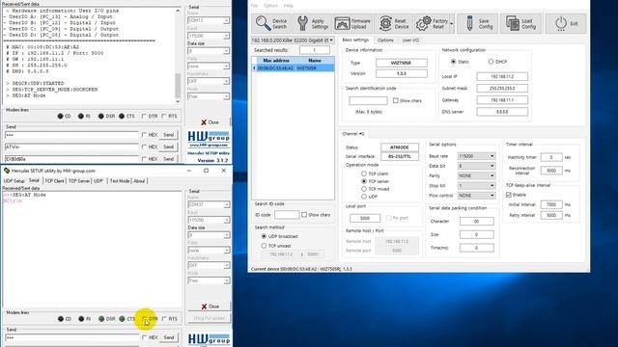
Task: Enable HEX checkbox next to ATV\n field
Action: 144,147
